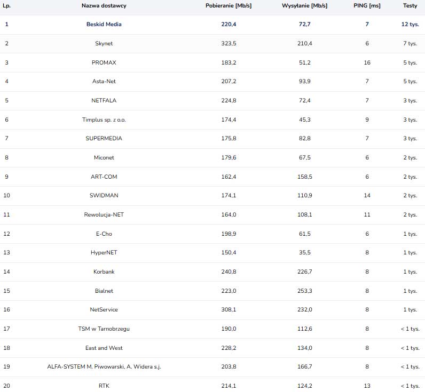Open the Skynet provider entry
Screen dimensions: 425x392
(x=104, y=43)
